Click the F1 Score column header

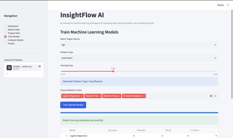204,130
